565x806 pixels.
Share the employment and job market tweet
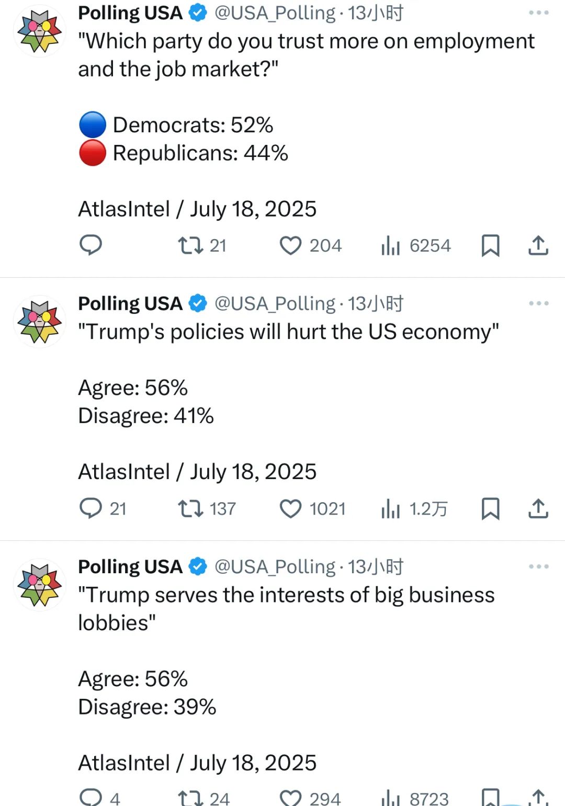click(538, 245)
